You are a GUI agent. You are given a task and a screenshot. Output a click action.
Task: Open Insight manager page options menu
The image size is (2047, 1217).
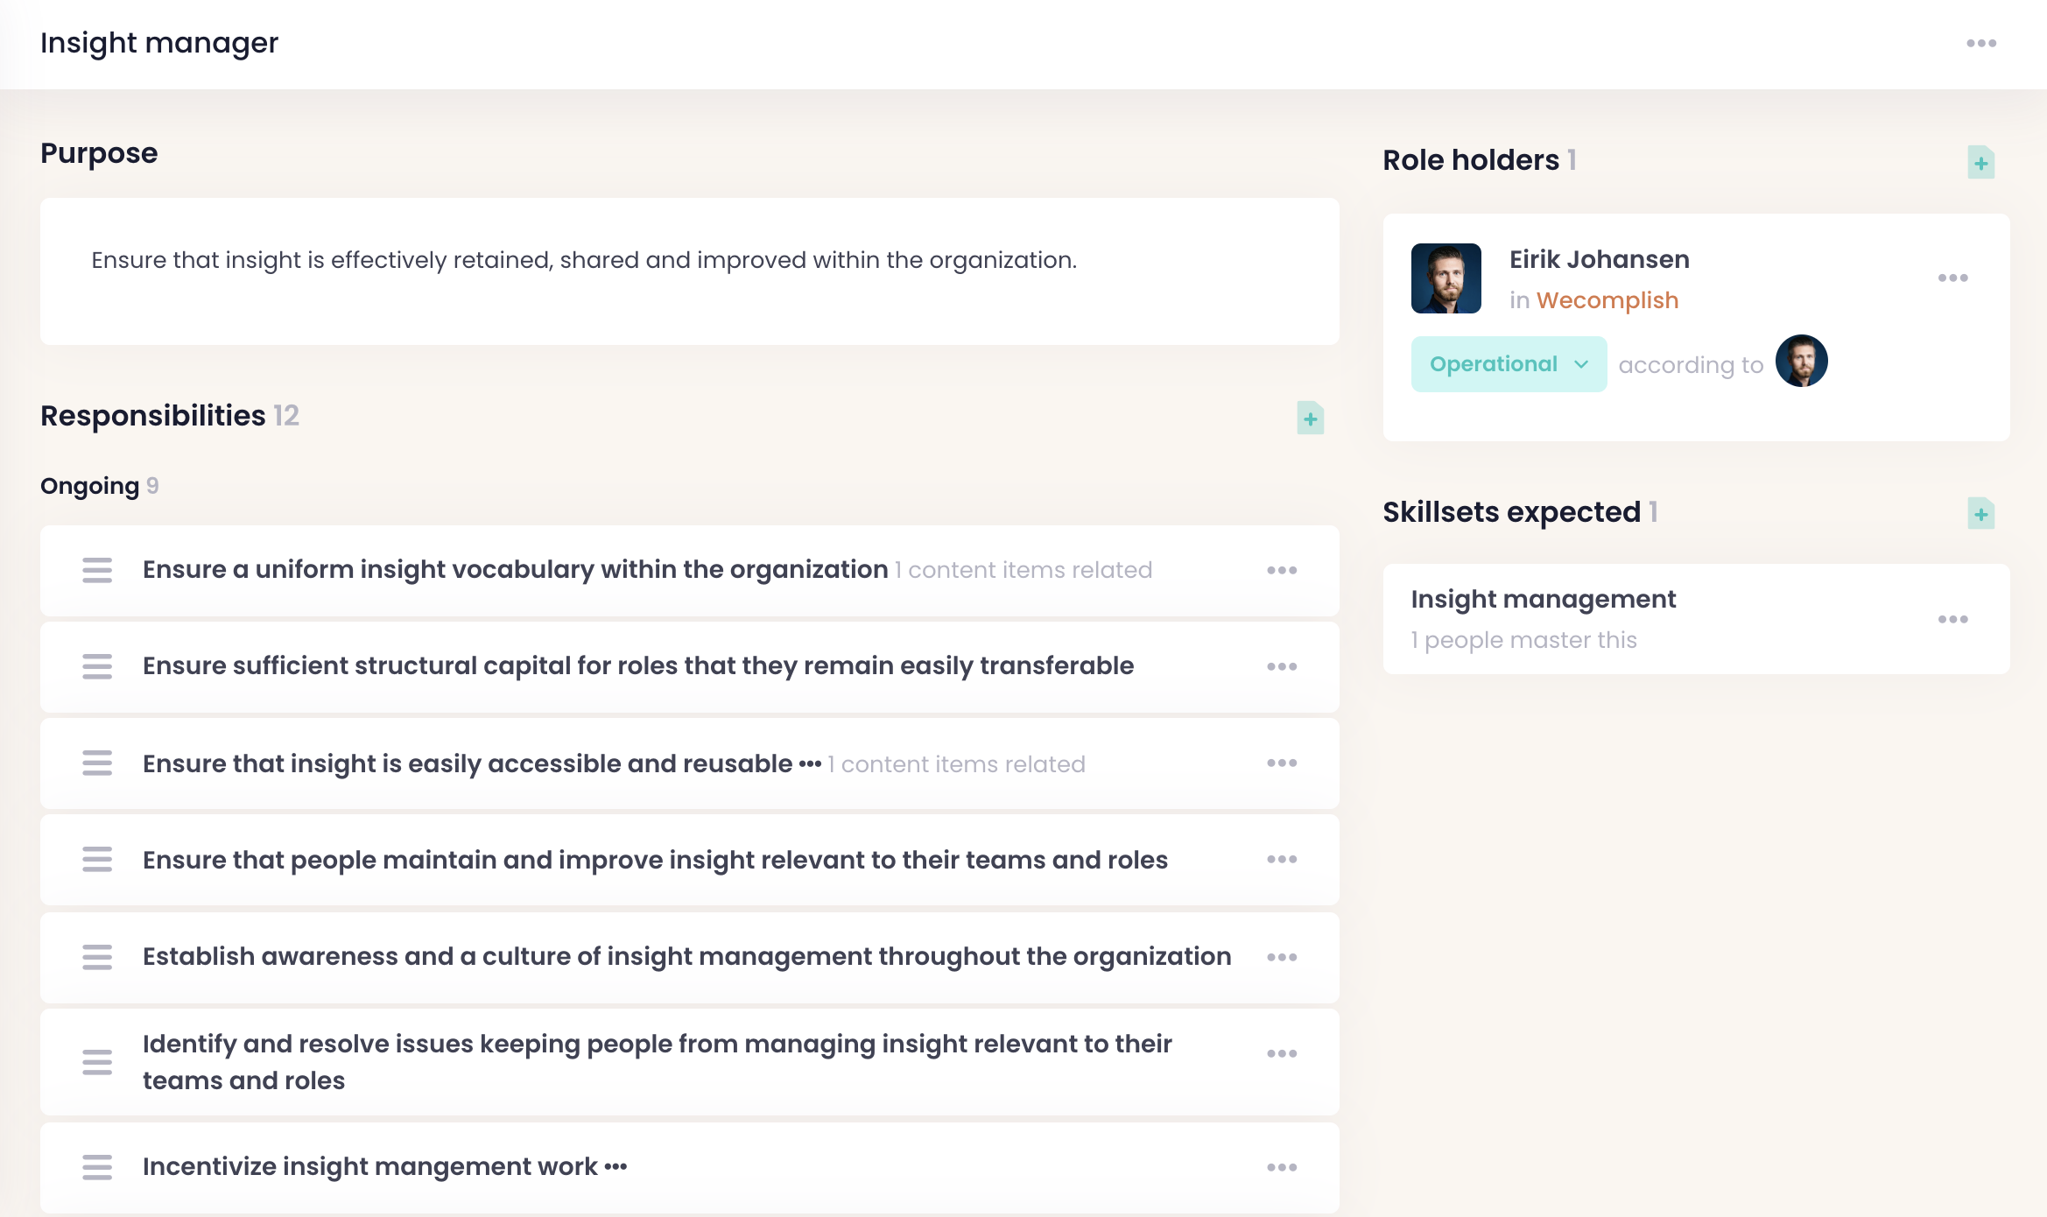coord(1980,43)
